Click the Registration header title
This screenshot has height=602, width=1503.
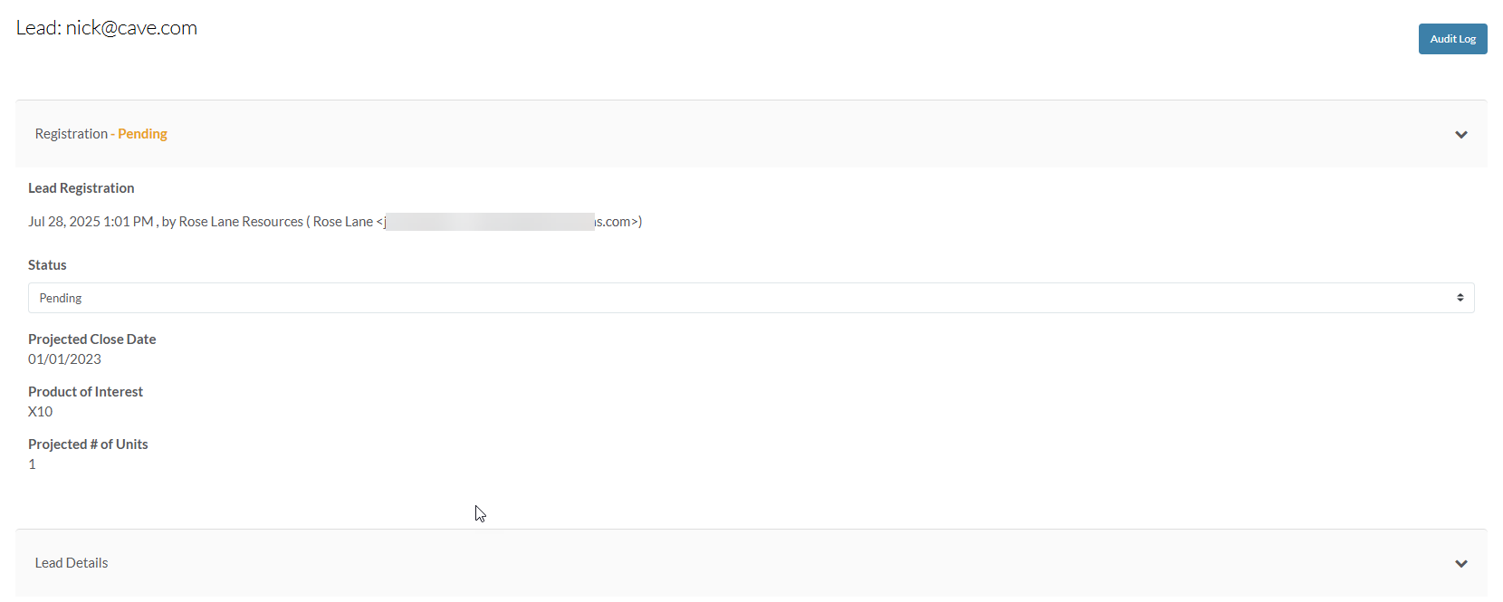tap(71, 134)
